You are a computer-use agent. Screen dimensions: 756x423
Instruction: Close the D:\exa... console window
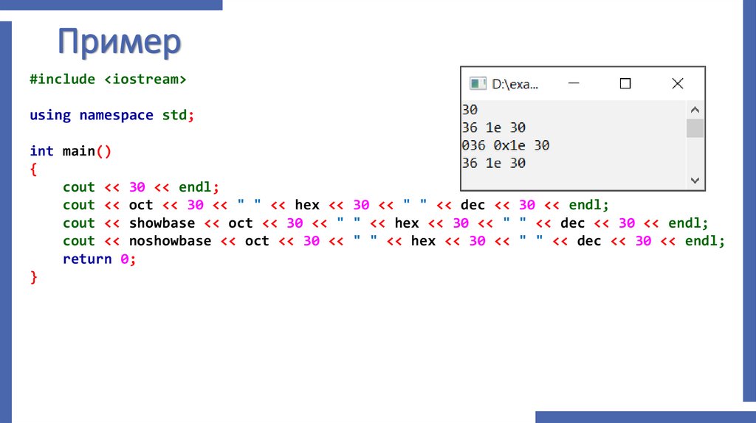(678, 84)
